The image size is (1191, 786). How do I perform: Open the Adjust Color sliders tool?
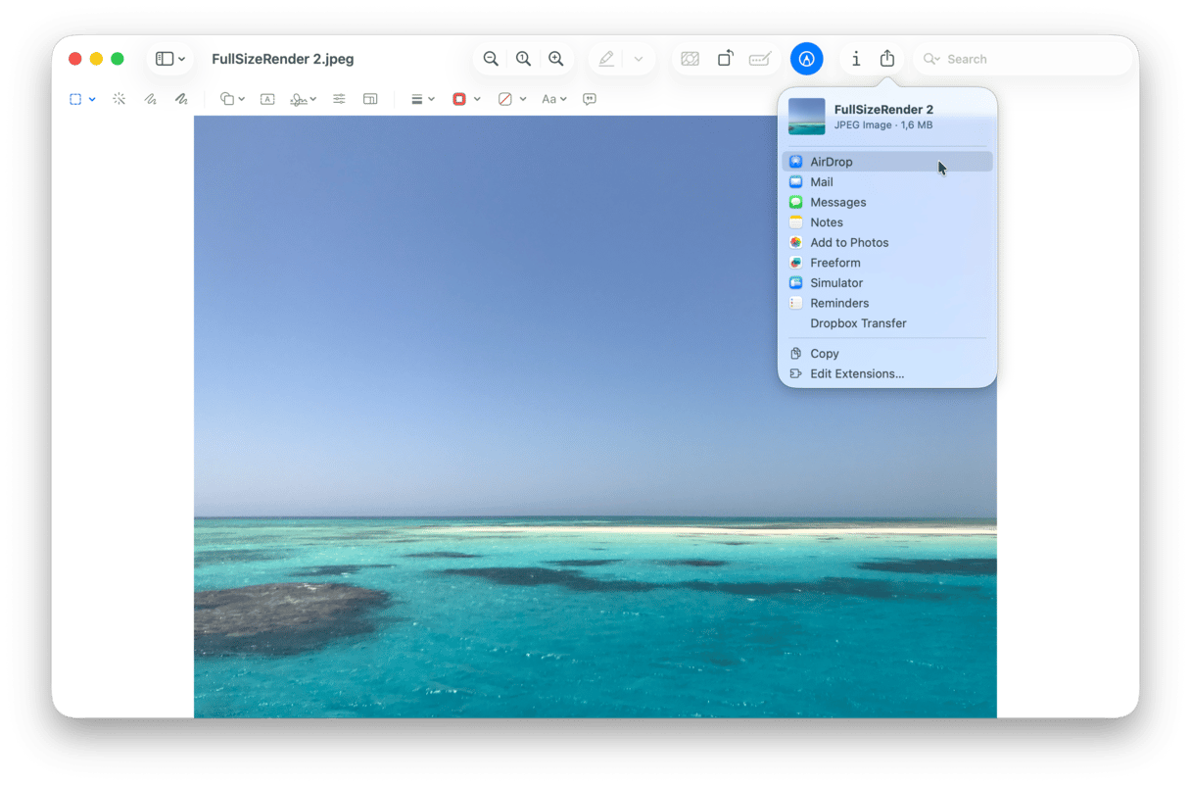point(339,99)
